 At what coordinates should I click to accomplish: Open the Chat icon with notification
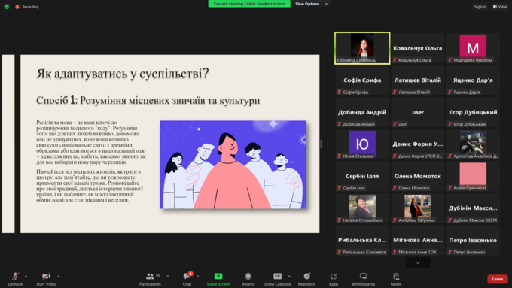pos(187,276)
